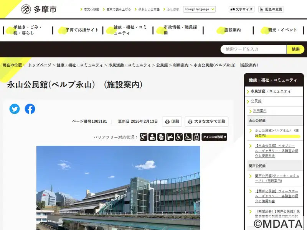Screen dimensions: 307x230
Task: Click the nursing room baby icon
Action: point(161,137)
